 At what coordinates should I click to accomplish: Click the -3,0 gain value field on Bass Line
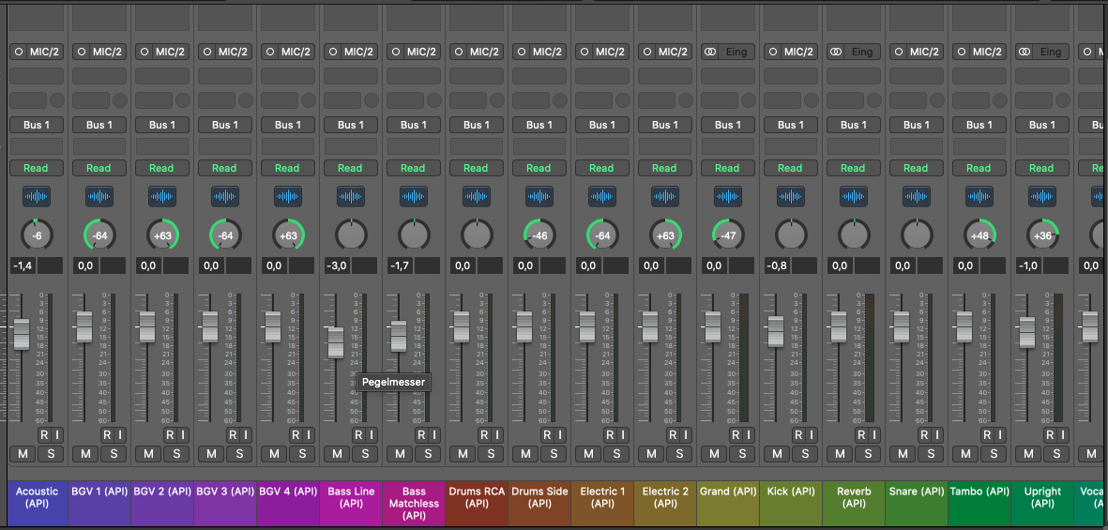pyautogui.click(x=338, y=265)
